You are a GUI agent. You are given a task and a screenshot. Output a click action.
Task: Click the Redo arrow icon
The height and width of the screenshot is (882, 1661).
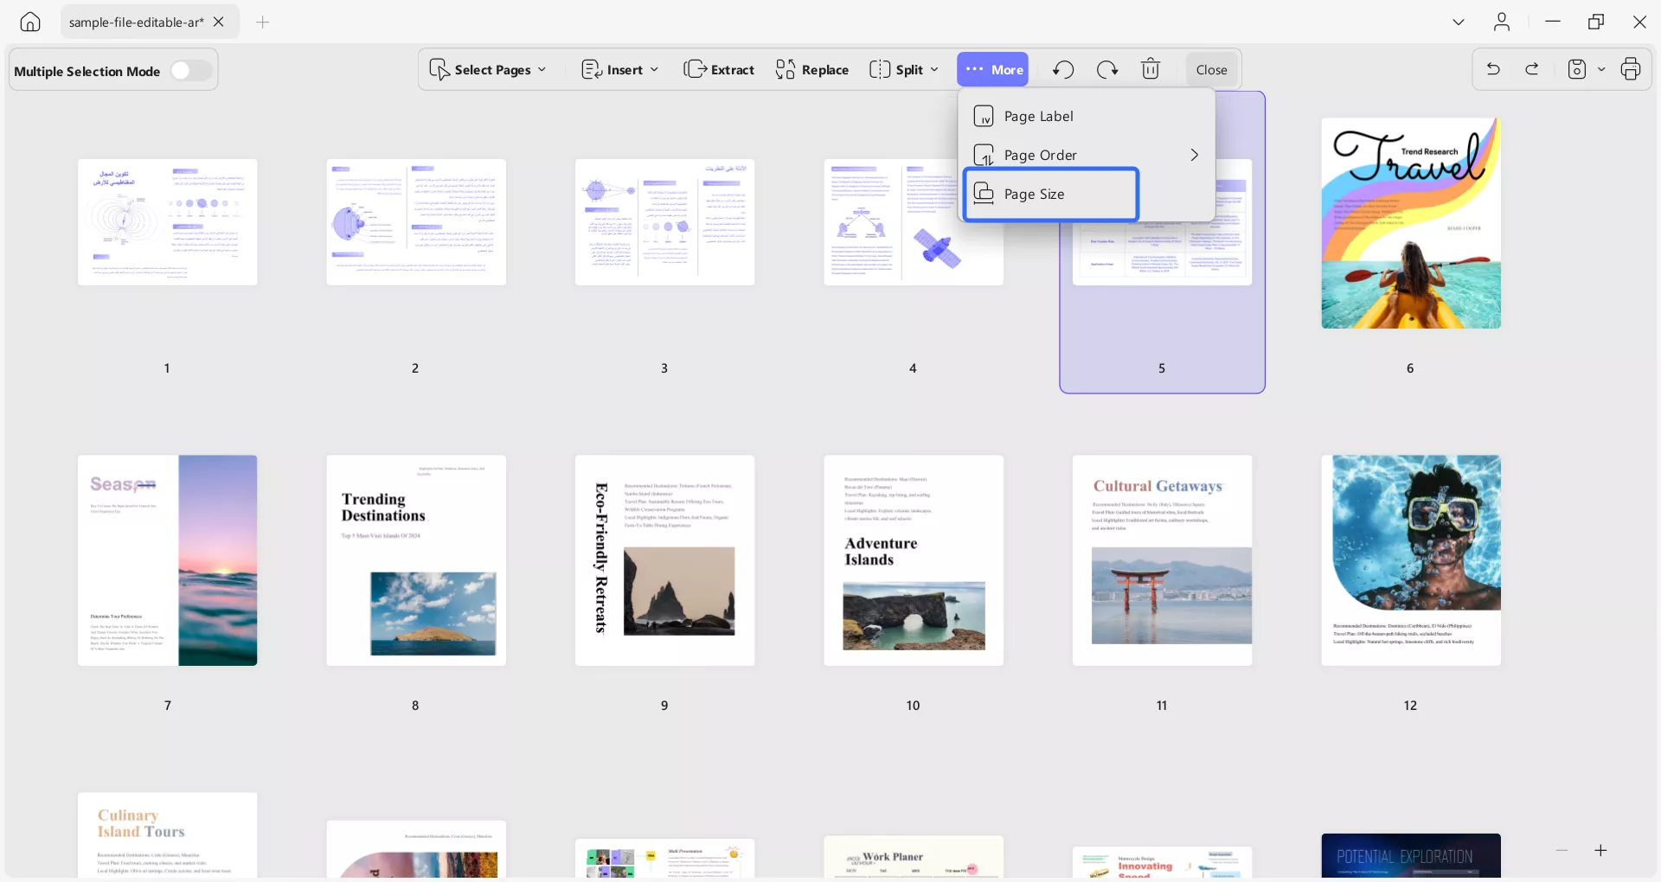coord(1532,69)
